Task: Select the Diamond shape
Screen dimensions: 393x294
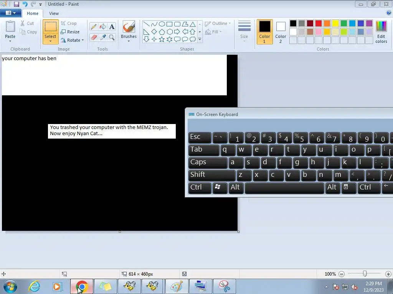Action: click(x=154, y=32)
